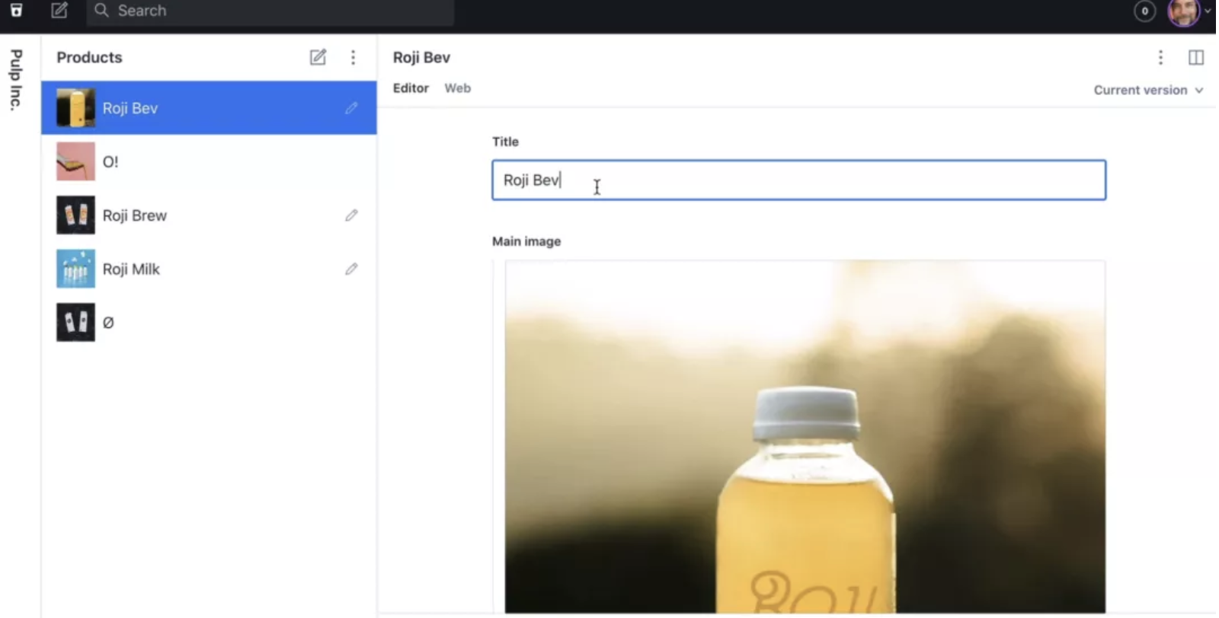The image size is (1219, 618).
Task: Create a new product with compose icon
Action: point(318,57)
